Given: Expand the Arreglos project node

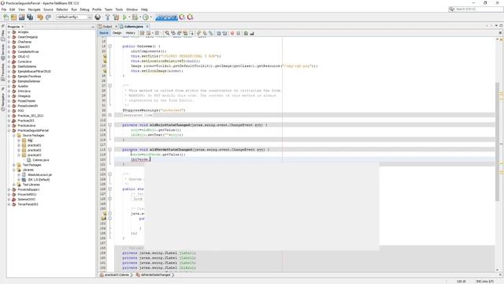Looking at the screenshot, I should tap(9, 32).
